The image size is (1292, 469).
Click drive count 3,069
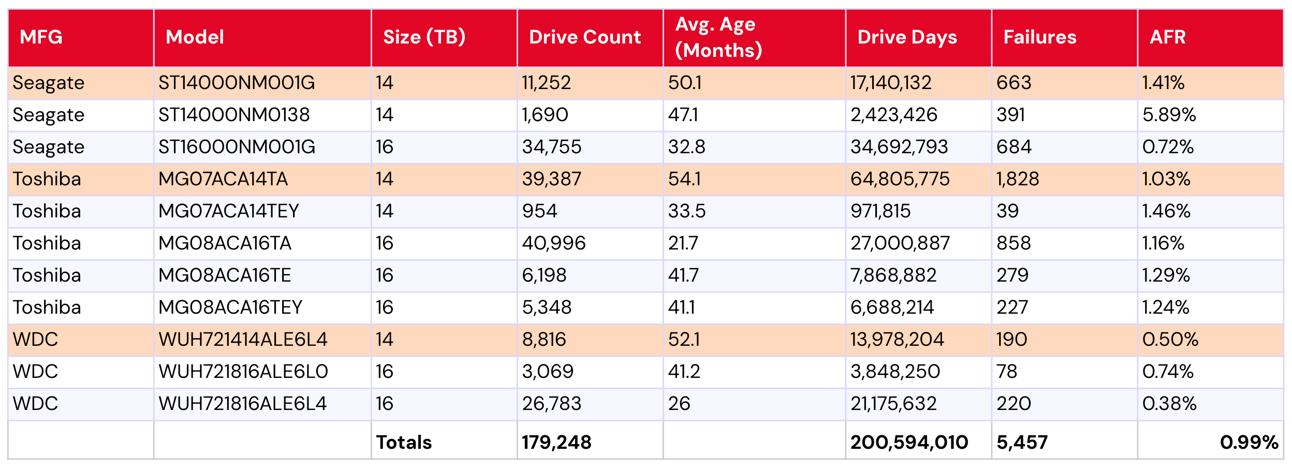click(x=548, y=372)
